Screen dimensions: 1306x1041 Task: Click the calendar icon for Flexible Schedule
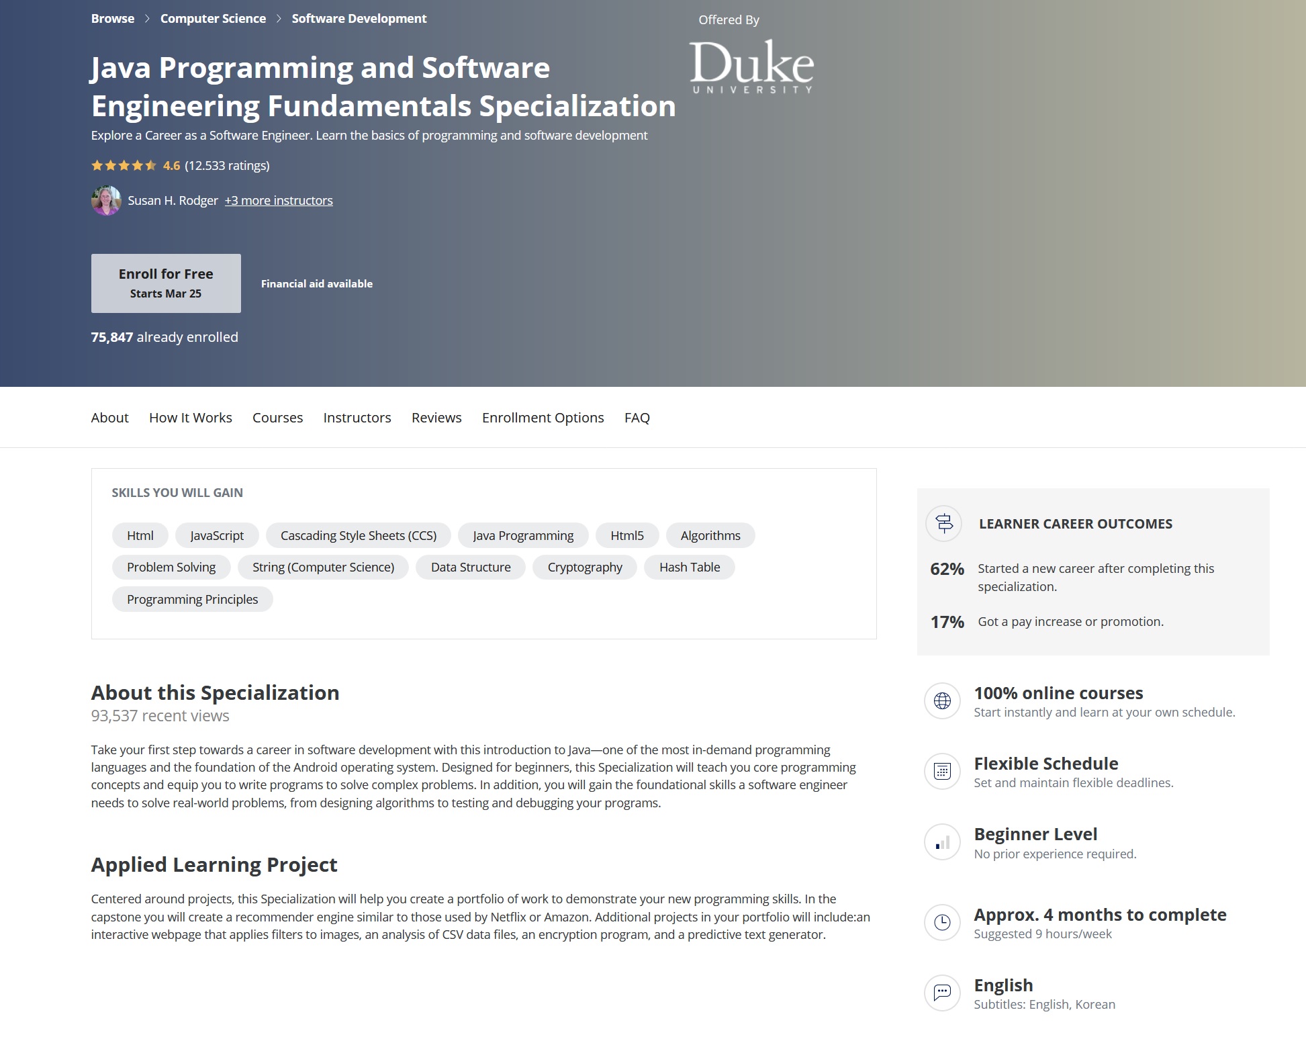pos(942,772)
